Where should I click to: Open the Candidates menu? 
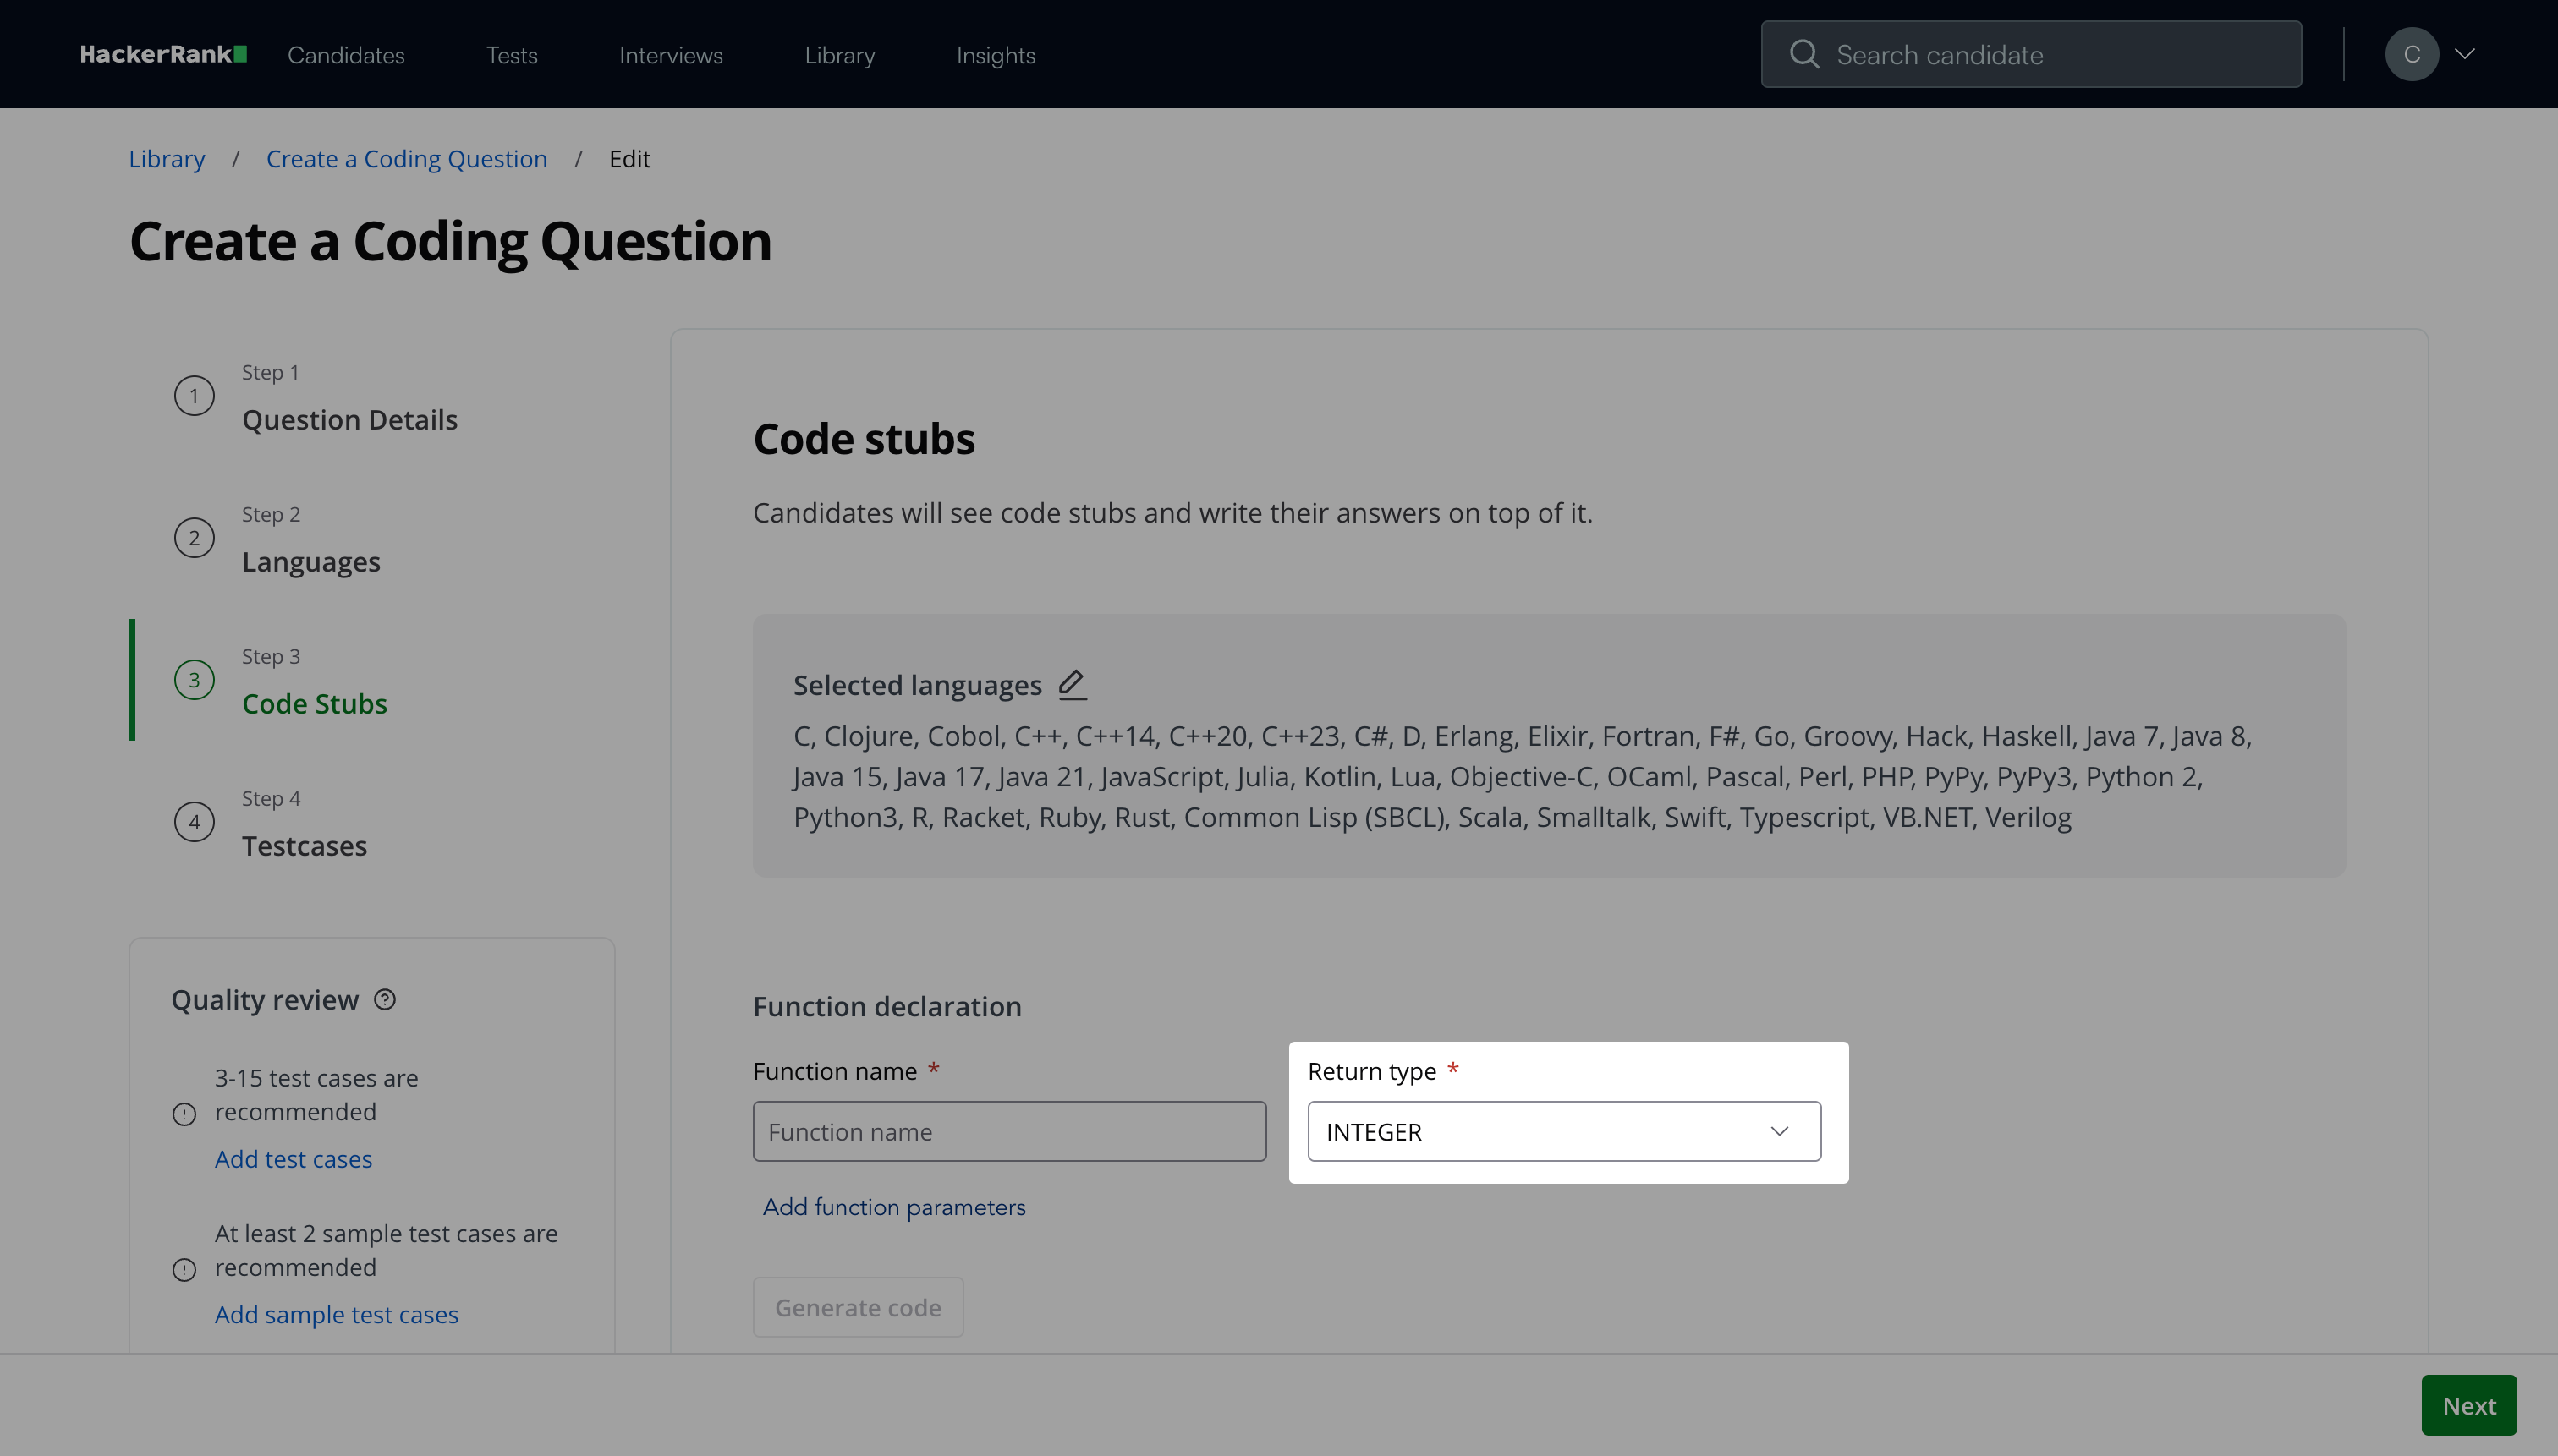(346, 55)
